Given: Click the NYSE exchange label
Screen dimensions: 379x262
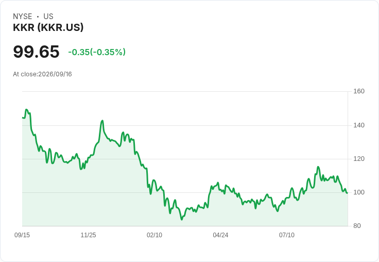Looking at the screenshot, I should tap(23, 17).
